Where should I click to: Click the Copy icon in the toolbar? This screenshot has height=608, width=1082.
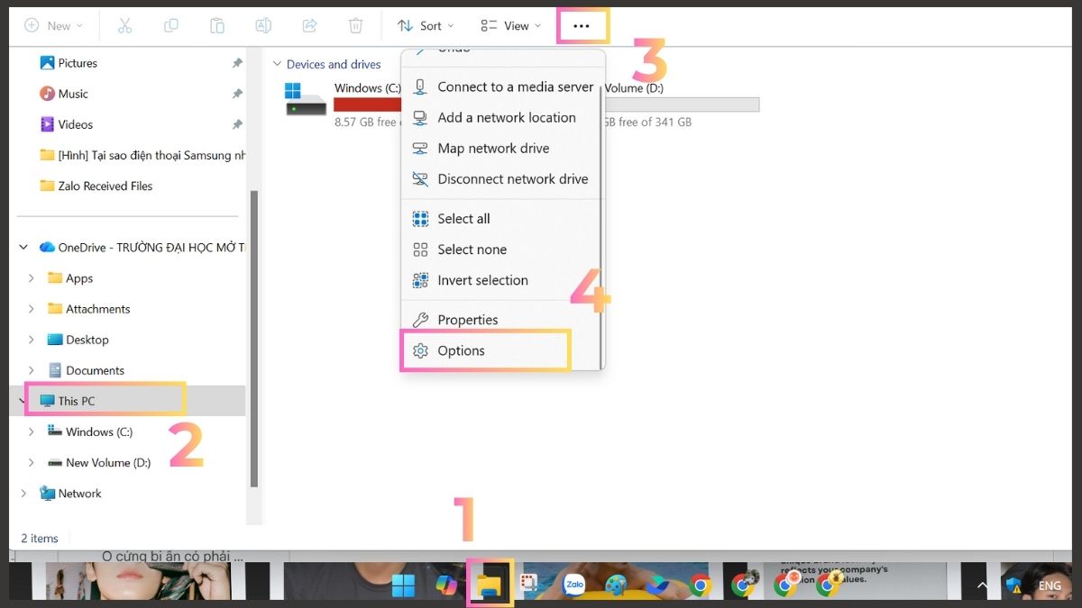click(x=170, y=25)
